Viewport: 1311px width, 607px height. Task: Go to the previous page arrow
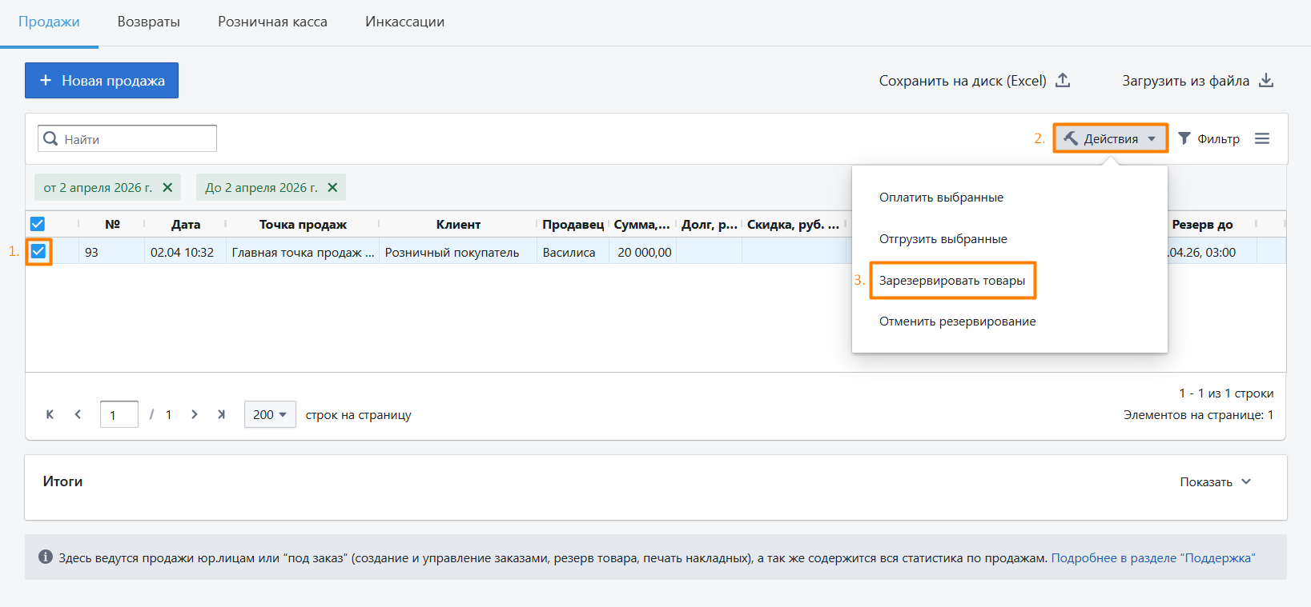click(x=78, y=414)
